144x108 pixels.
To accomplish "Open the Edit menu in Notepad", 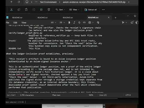I will point(15,22).
